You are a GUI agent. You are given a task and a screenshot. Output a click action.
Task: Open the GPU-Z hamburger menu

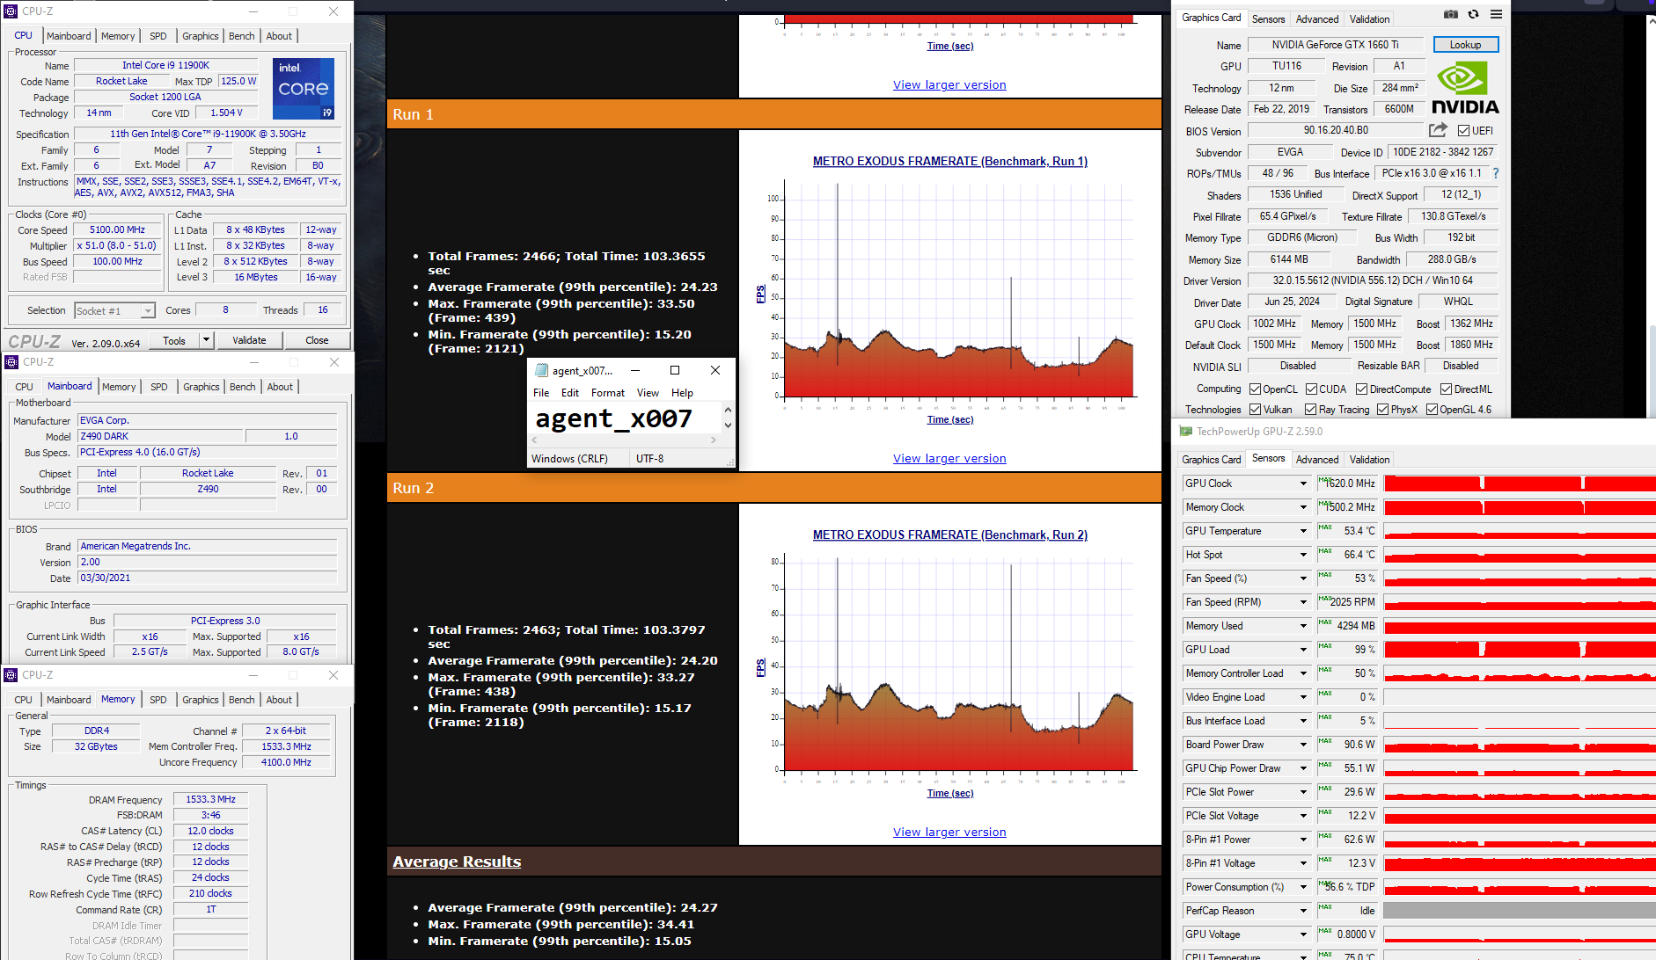[1496, 14]
